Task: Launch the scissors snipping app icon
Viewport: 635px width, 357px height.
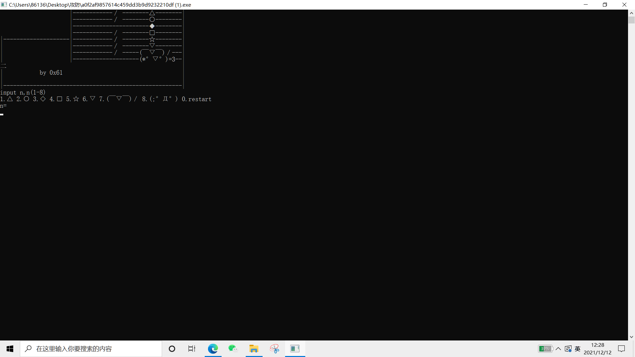Action: (x=275, y=349)
